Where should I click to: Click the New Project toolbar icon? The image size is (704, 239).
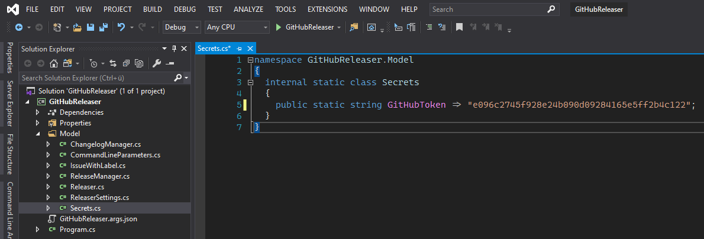(57, 27)
